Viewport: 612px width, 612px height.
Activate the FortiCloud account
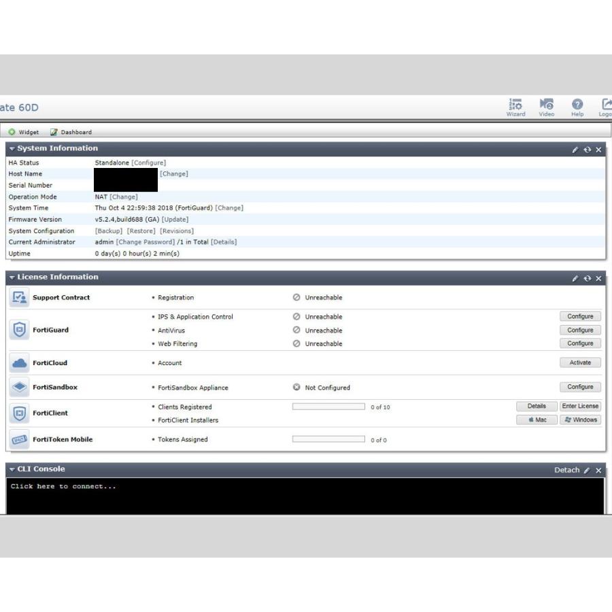click(580, 362)
